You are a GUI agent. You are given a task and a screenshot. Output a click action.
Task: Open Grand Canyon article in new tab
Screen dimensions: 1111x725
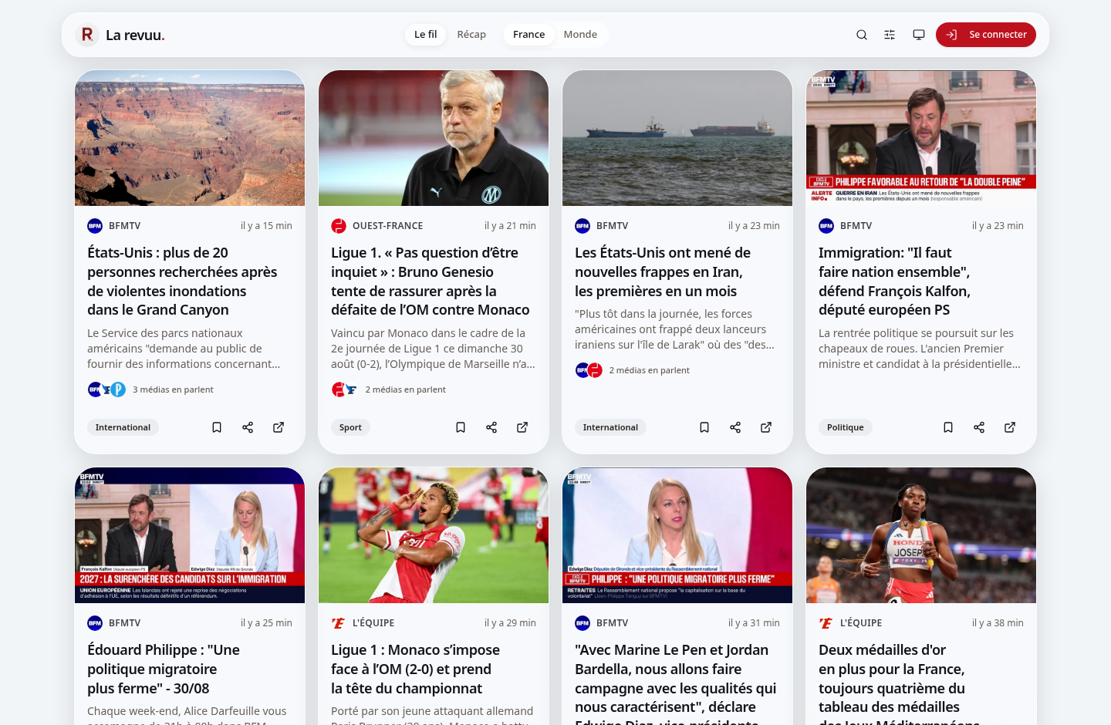click(279, 427)
